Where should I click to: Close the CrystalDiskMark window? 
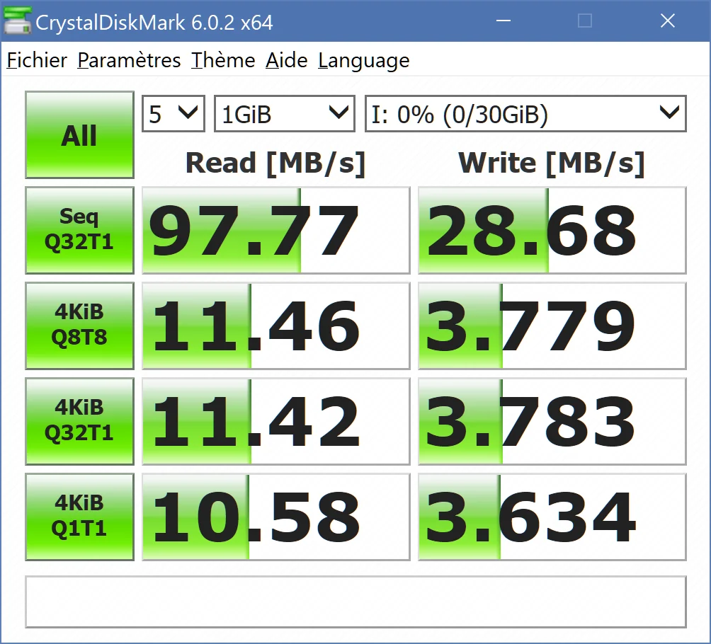(668, 21)
